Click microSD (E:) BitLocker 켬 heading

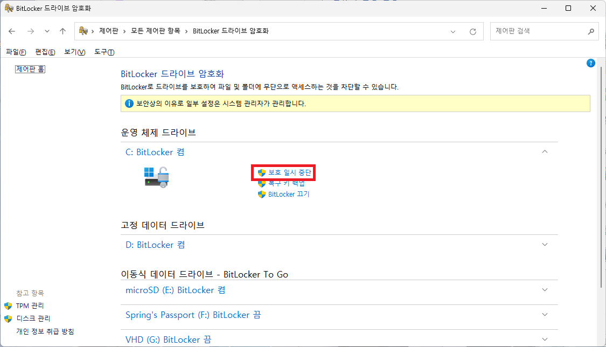point(175,290)
